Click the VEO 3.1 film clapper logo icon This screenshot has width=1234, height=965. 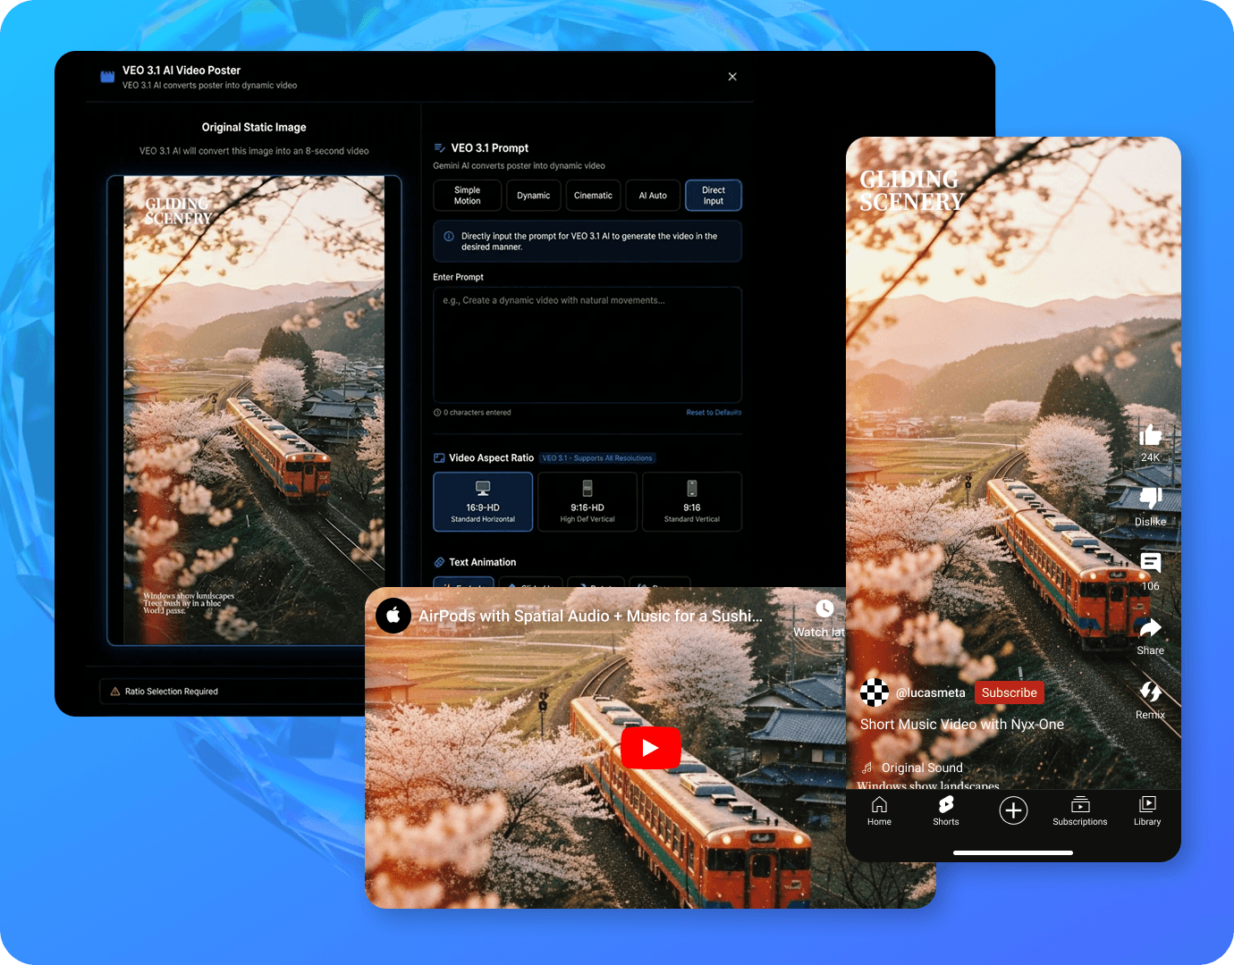click(107, 78)
